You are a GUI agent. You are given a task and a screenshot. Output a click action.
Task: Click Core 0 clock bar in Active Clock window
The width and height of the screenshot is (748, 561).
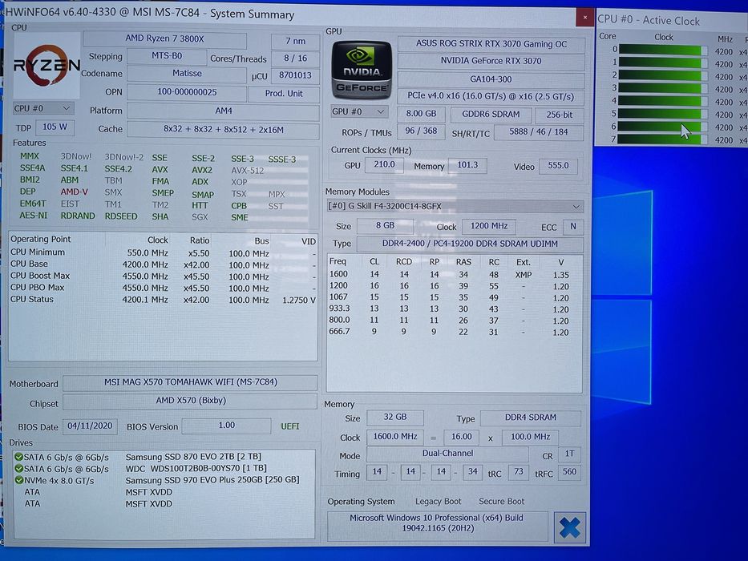tap(663, 50)
